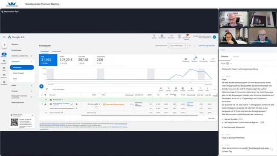Open the Mehr three-dot menu
The width and height of the screenshot is (277, 156).
click(207, 88)
